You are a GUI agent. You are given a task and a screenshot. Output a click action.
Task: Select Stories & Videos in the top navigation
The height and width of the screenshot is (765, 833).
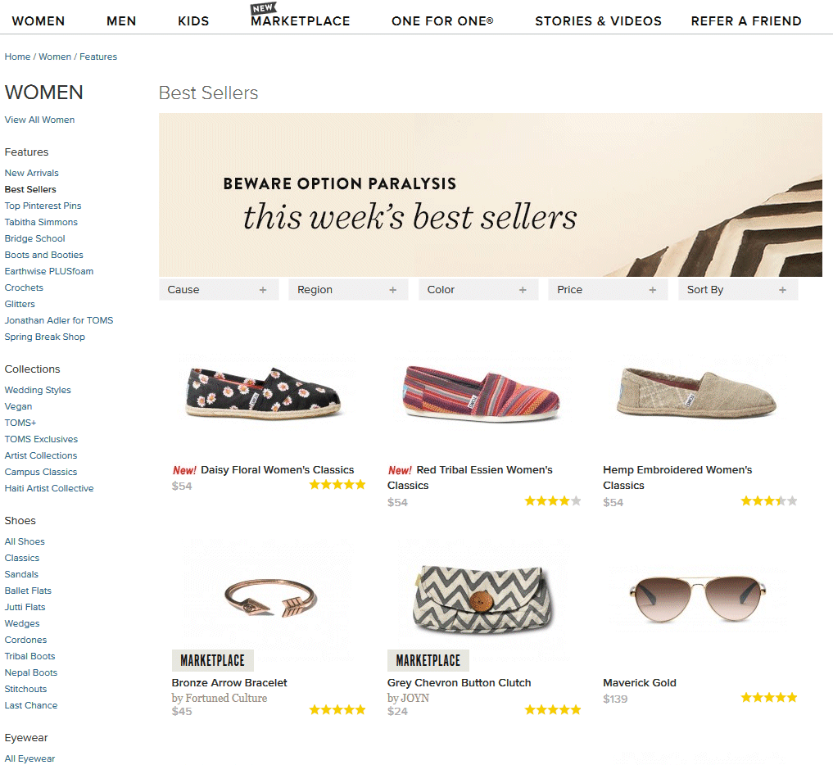coord(598,21)
